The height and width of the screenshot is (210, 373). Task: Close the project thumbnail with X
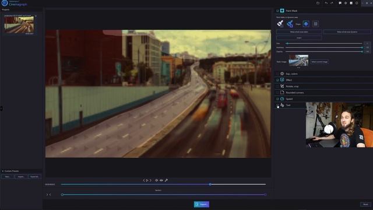click(x=36, y=16)
